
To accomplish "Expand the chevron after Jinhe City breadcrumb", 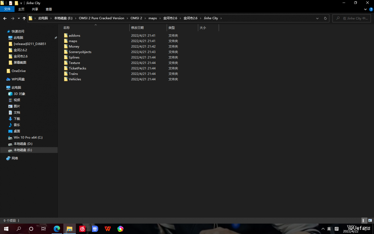I will [x=221, y=18].
